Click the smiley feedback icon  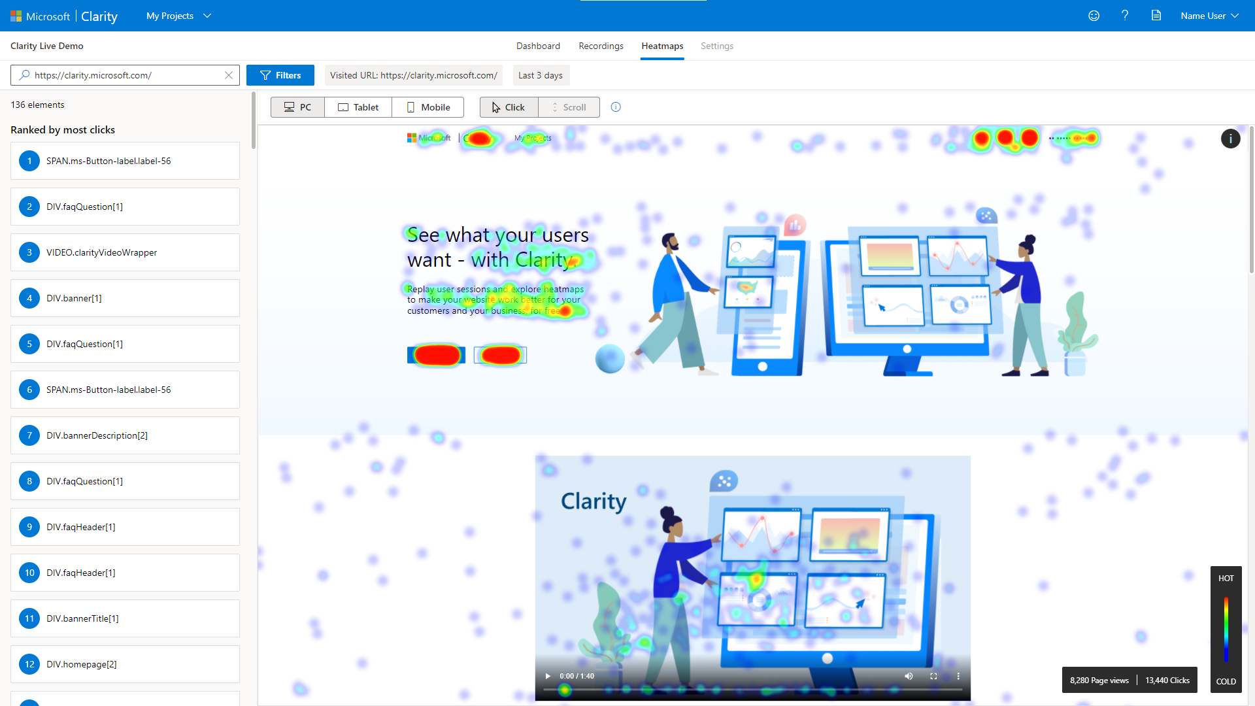pos(1094,16)
